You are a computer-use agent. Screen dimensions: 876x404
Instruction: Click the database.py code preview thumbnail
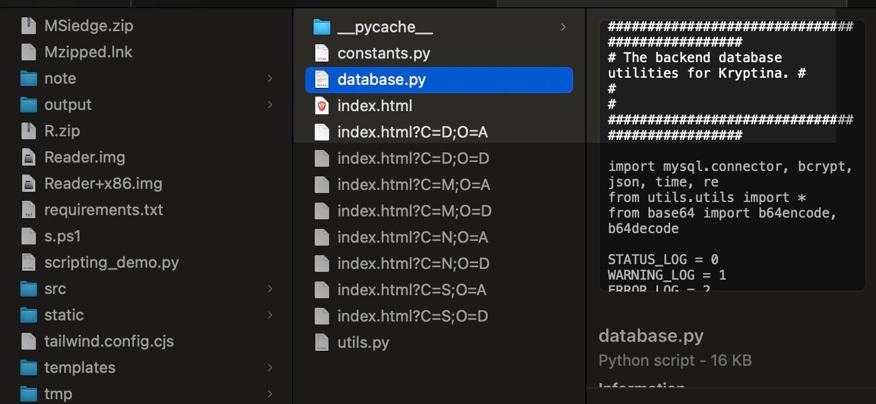coord(731,155)
